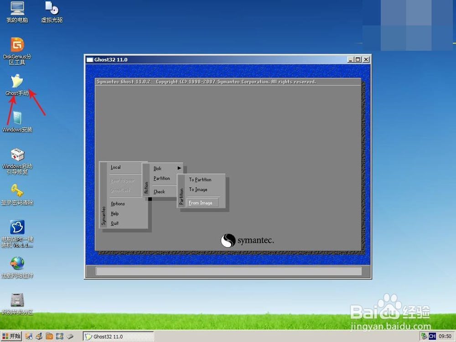Click the Ghost32 11.0 taskbar button
Image resolution: width=456 pixels, height=342 pixels.
pos(119,337)
